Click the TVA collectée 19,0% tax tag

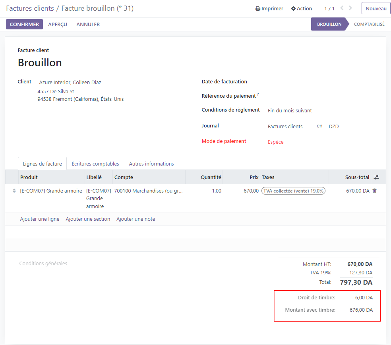293,191
